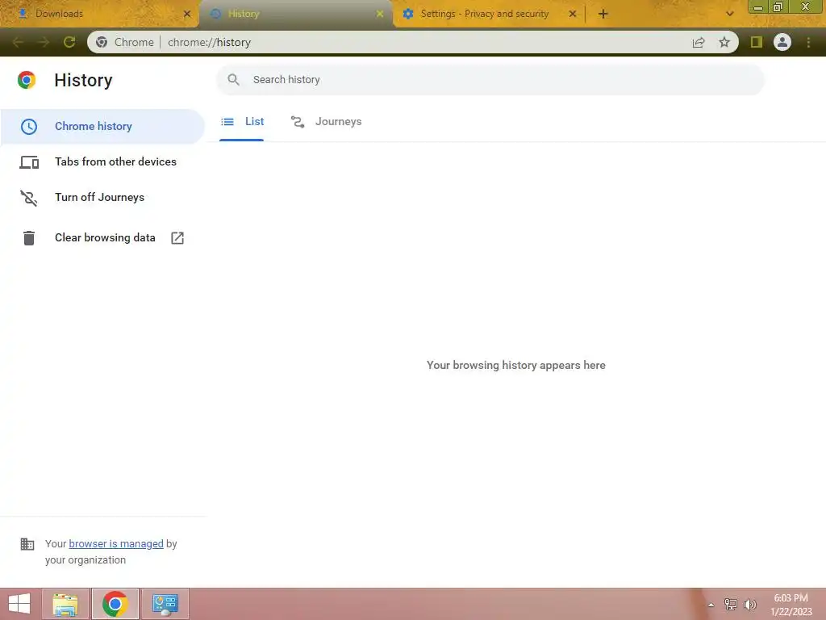
Task: Expand the tab search dropdown arrow
Action: coord(729,14)
